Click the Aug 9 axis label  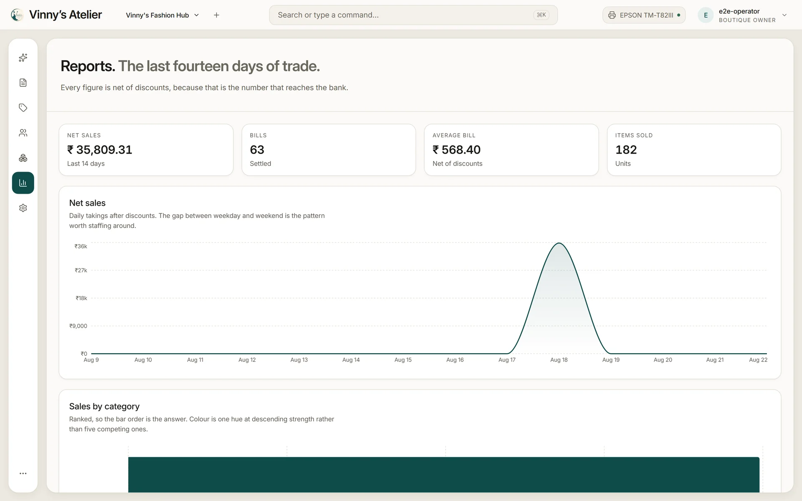pyautogui.click(x=91, y=360)
